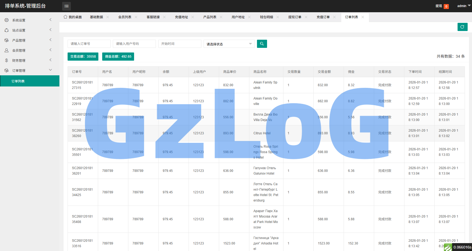
Task: Click the green search magnifier button
Action: (262, 44)
